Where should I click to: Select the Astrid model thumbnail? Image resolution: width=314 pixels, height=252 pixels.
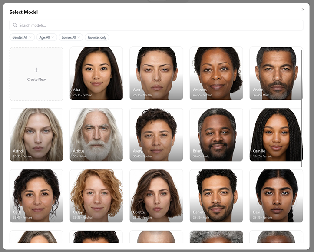point(36,135)
